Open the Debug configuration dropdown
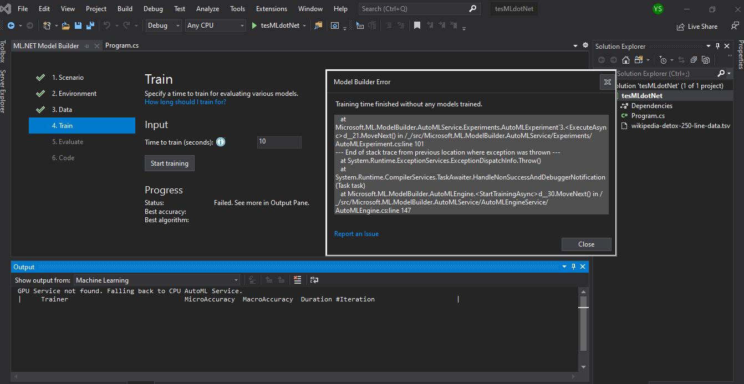Screen dimensions: 744x384 click(x=163, y=25)
